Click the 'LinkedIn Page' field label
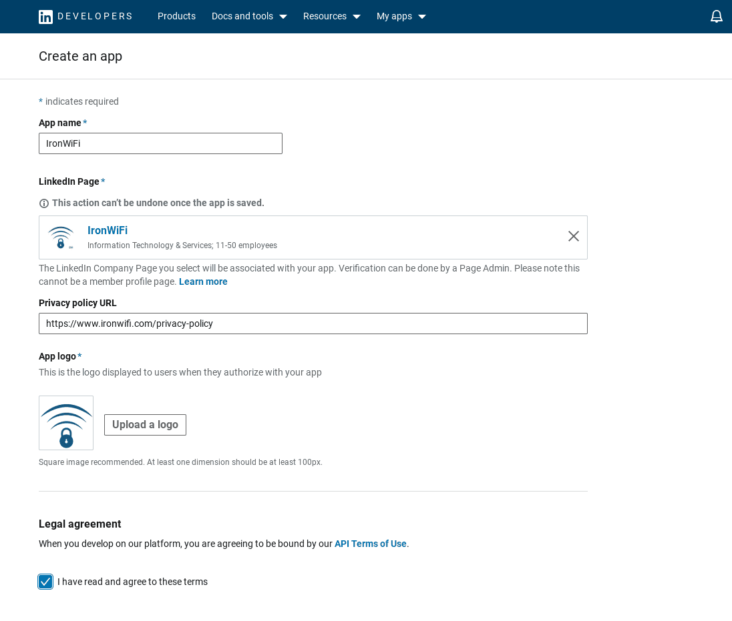The height and width of the screenshot is (621, 732). (x=69, y=181)
